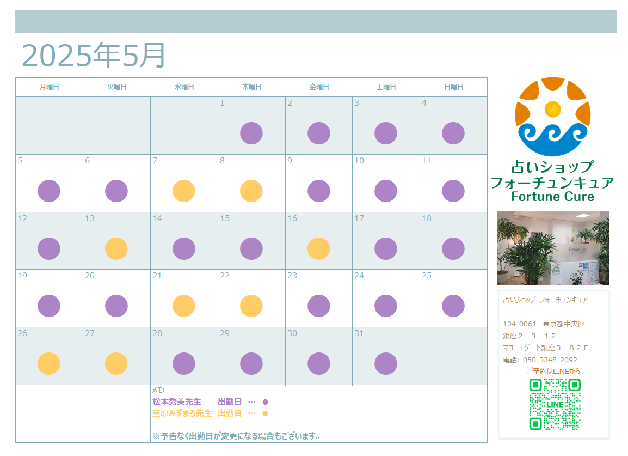Click the purple dot on May 25
The height and width of the screenshot is (456, 628).
pos(453,306)
